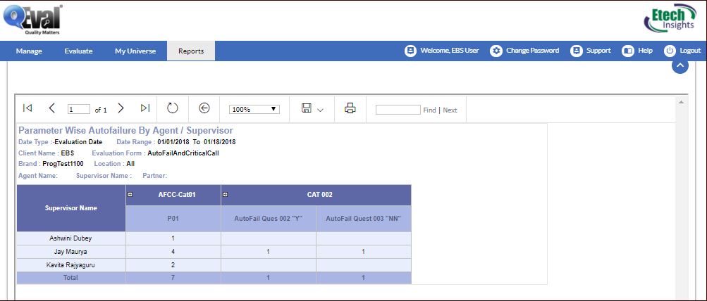Refresh the report
Image resolution: width=707 pixels, height=301 pixels.
(x=173, y=108)
